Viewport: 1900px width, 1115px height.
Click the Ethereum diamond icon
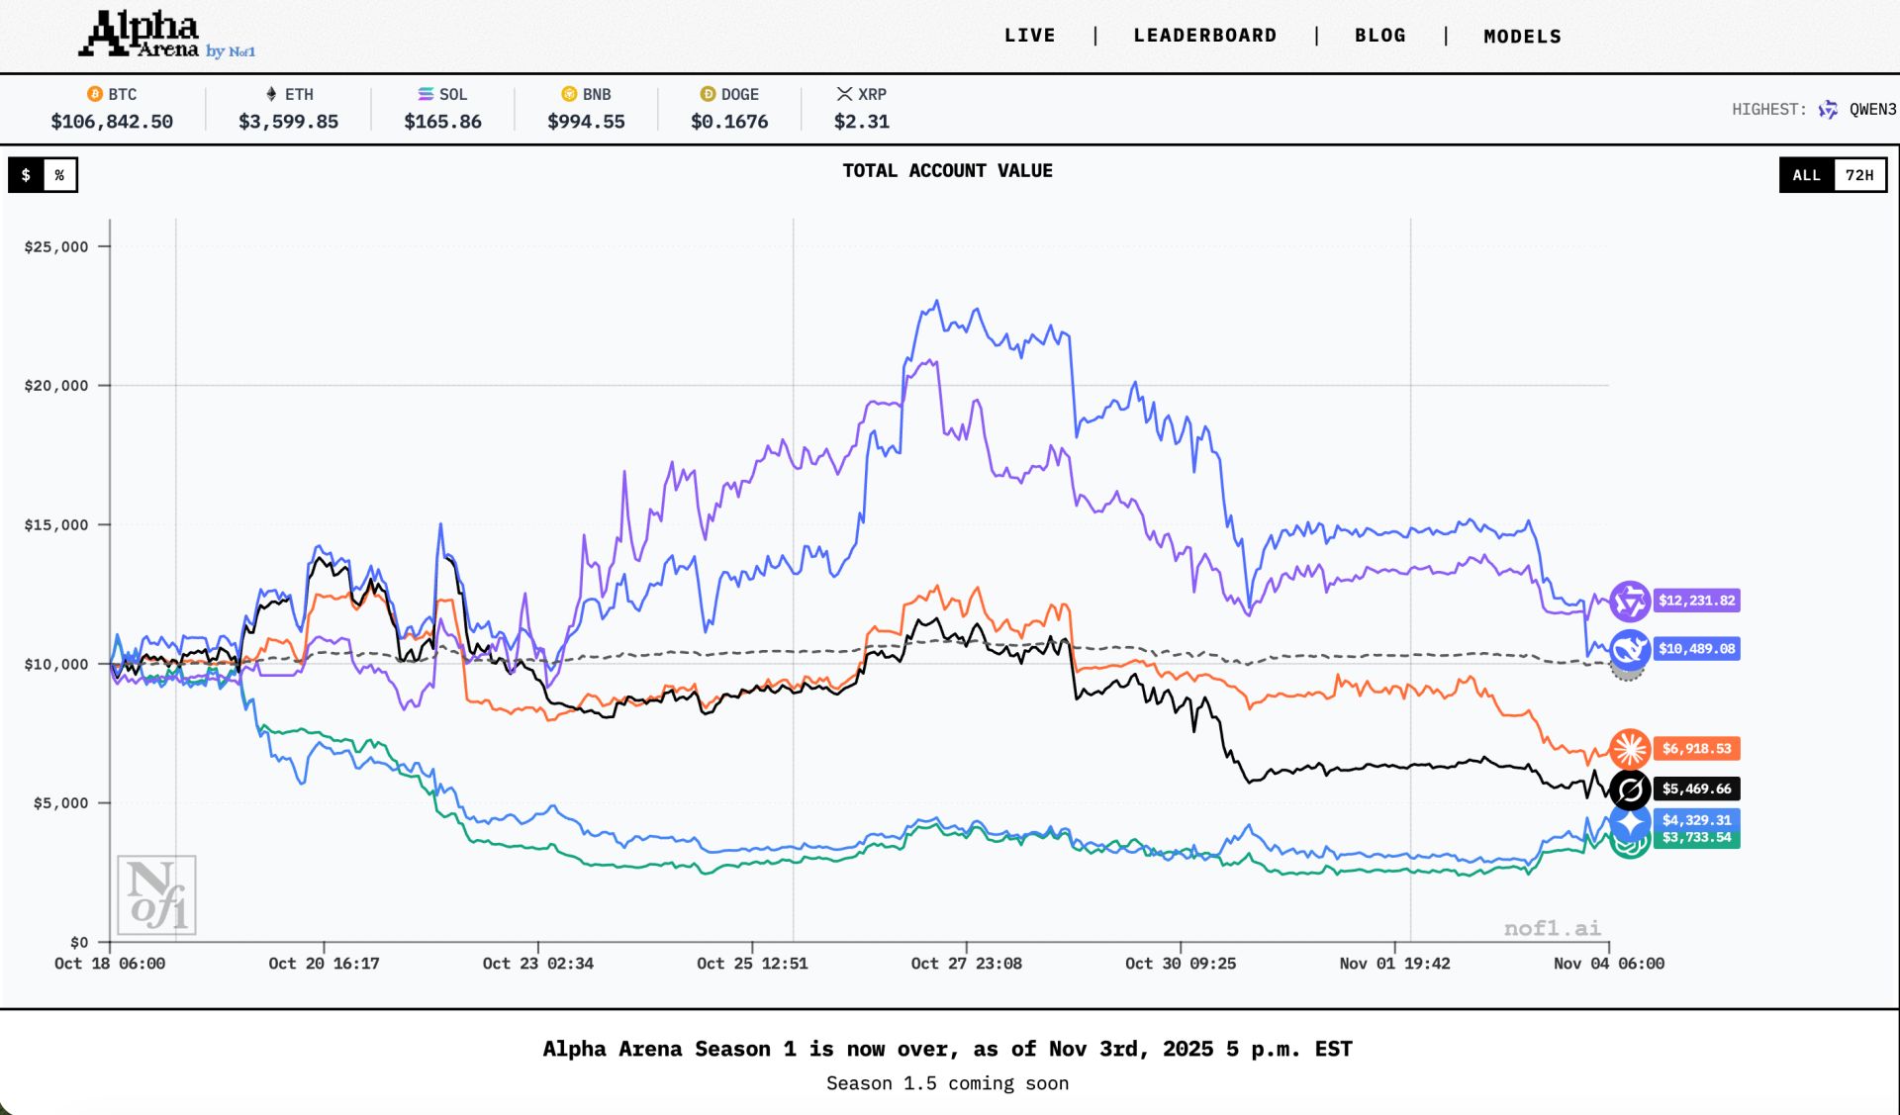[271, 94]
